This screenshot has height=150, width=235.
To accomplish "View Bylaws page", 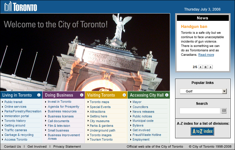I will (138, 125).
